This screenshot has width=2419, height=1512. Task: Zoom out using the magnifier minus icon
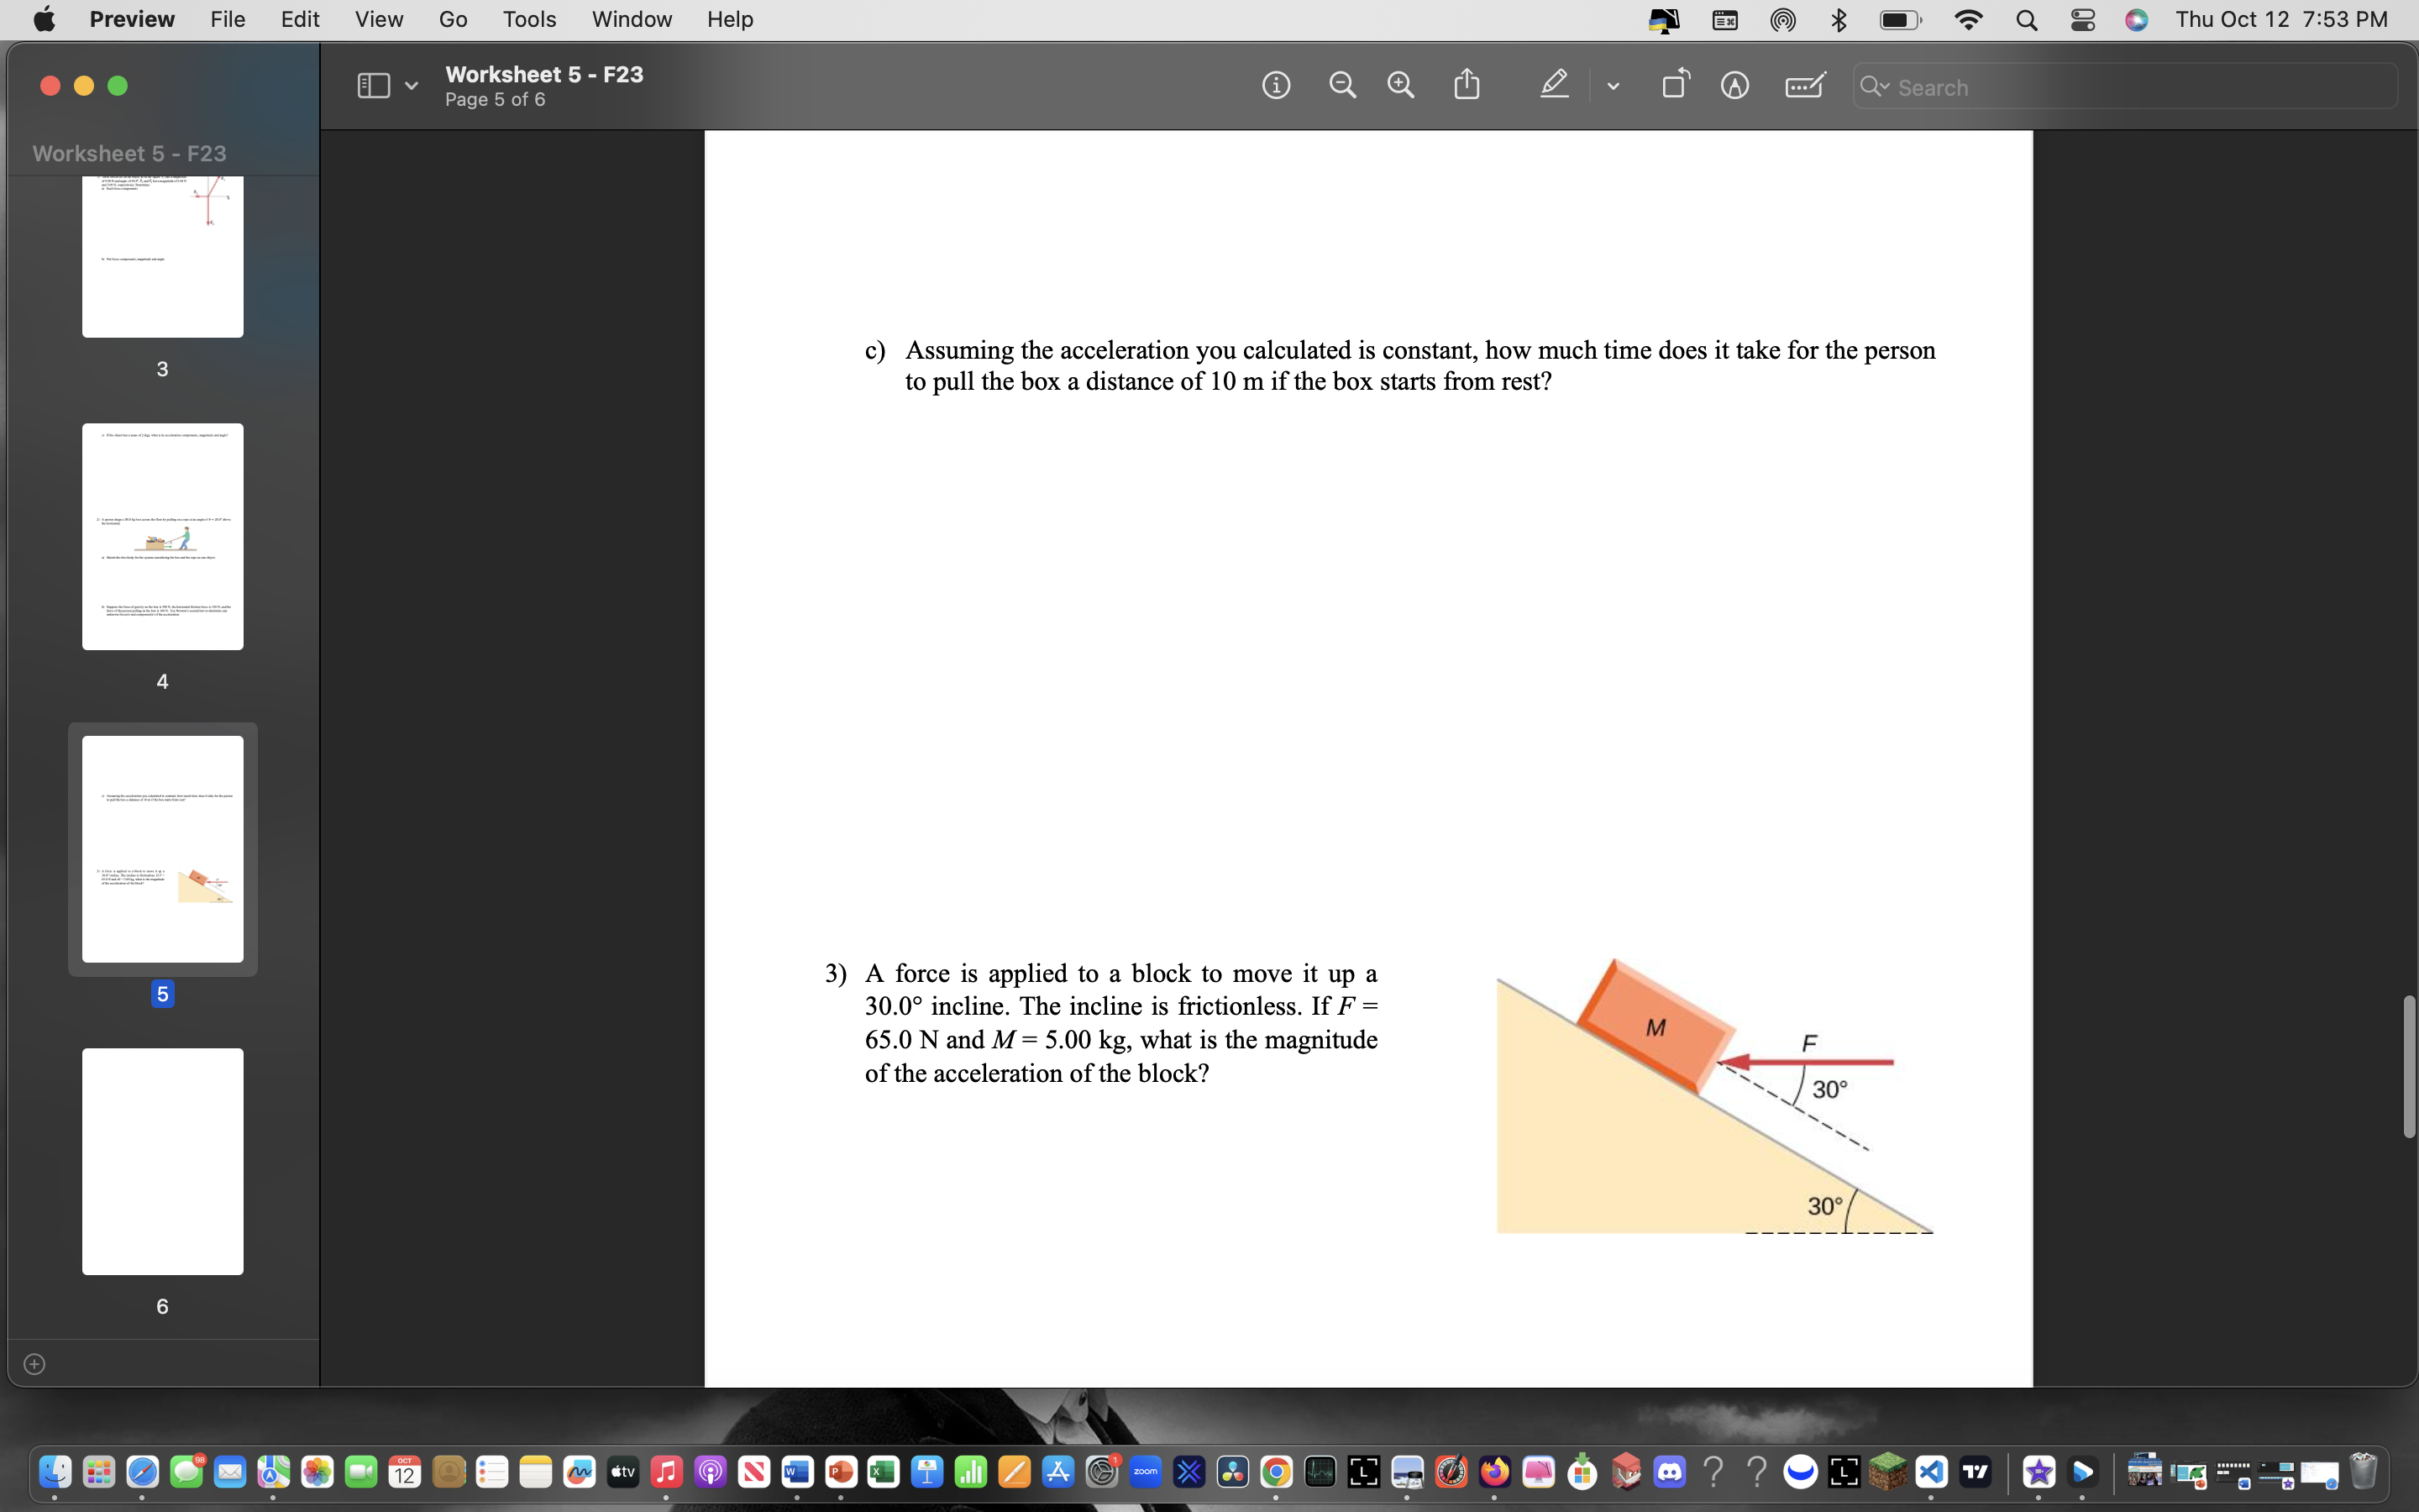1342,86
